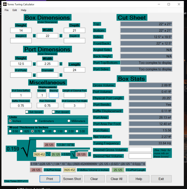Click the Port Volume value 0.41 ft³
Viewport: 187px width, 189px height.
point(150,92)
